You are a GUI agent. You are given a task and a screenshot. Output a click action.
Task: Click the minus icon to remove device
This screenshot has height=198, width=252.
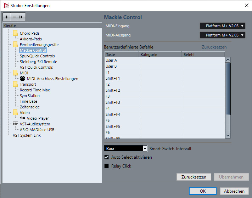click(x=14, y=17)
